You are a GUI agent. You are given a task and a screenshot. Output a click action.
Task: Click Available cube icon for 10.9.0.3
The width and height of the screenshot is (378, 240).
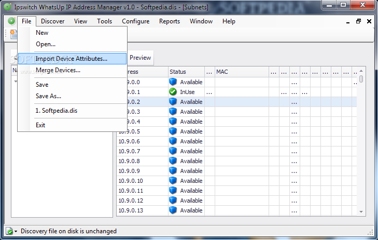[x=173, y=112]
